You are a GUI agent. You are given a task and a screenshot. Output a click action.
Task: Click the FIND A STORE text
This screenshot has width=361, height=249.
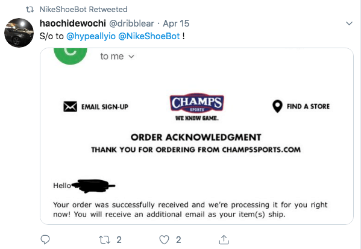coord(309,107)
